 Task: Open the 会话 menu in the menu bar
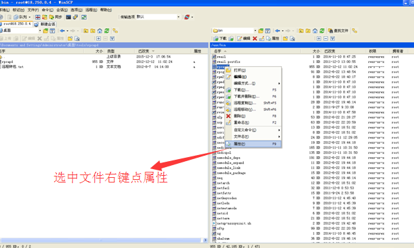[x=62, y=10]
